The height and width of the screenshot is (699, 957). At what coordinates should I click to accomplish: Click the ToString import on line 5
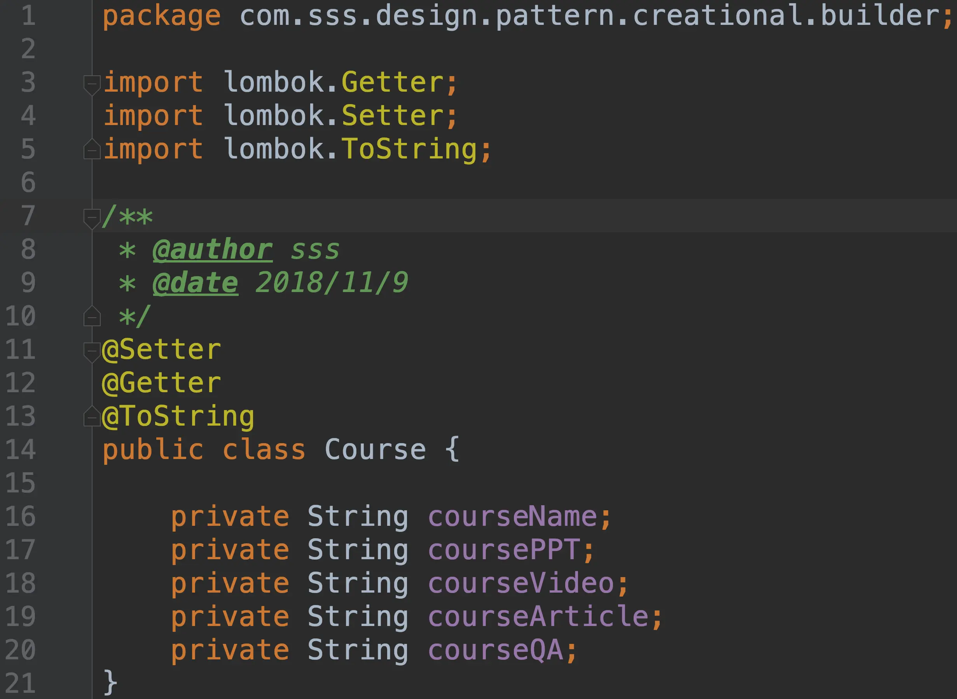409,149
